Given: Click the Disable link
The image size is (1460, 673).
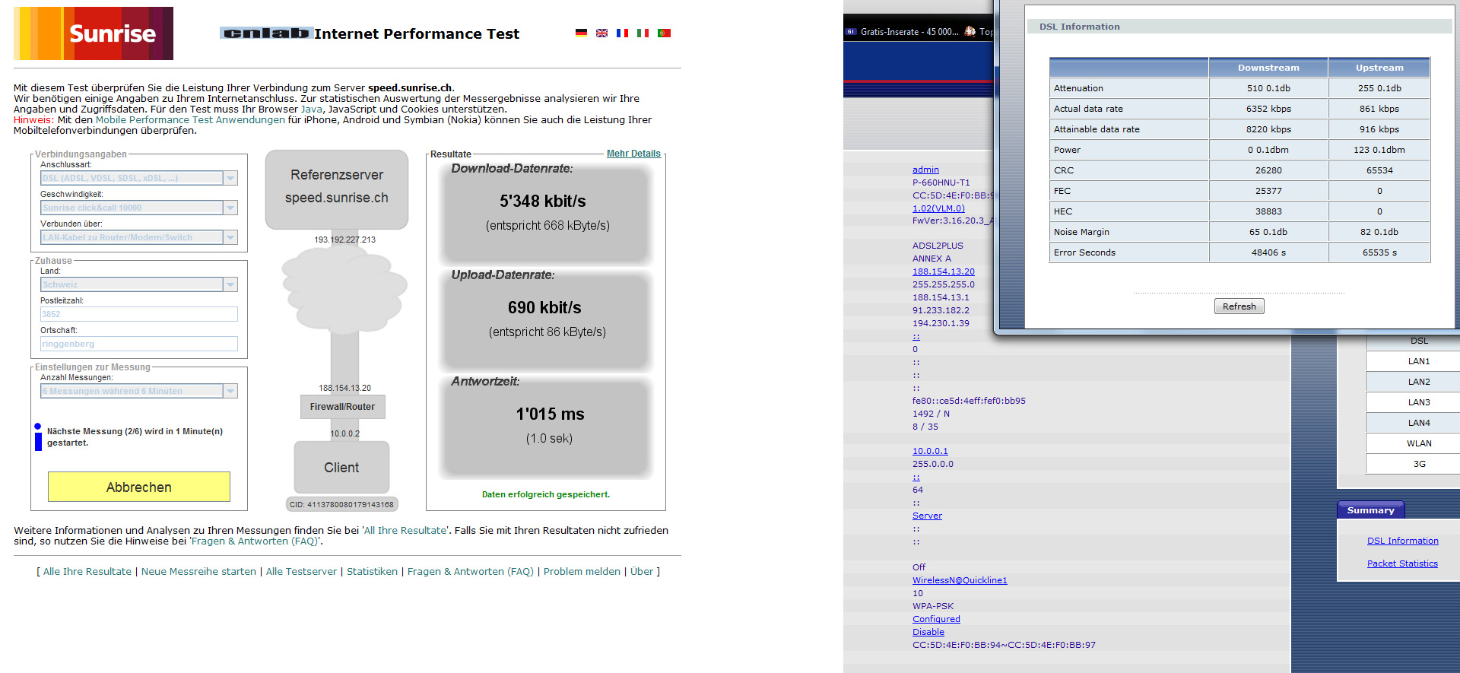Looking at the screenshot, I should tap(928, 632).
